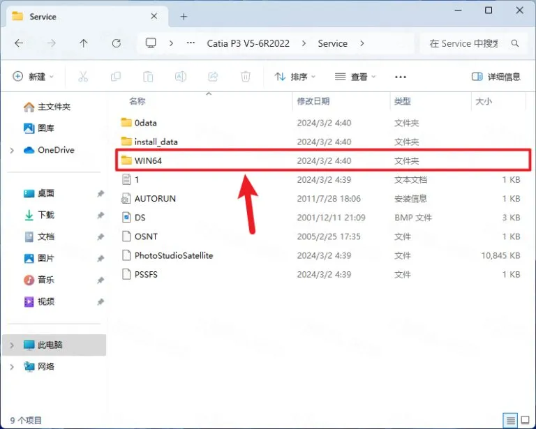Select the DS BMP file

(x=322, y=217)
